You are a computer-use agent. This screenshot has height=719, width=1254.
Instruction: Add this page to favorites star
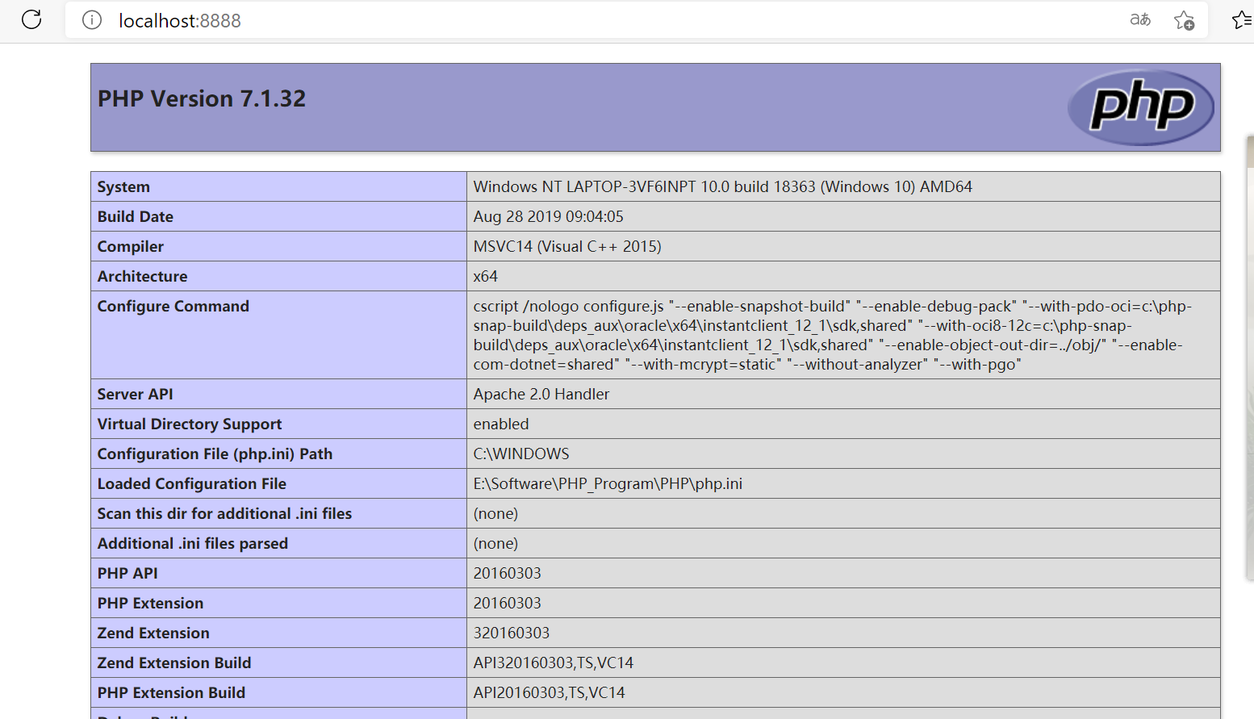(1184, 20)
